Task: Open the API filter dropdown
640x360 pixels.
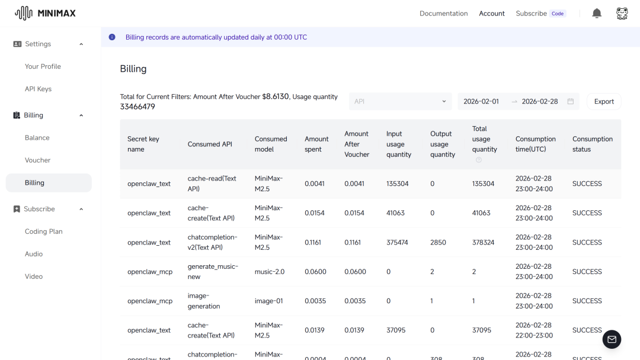Action: point(400,101)
